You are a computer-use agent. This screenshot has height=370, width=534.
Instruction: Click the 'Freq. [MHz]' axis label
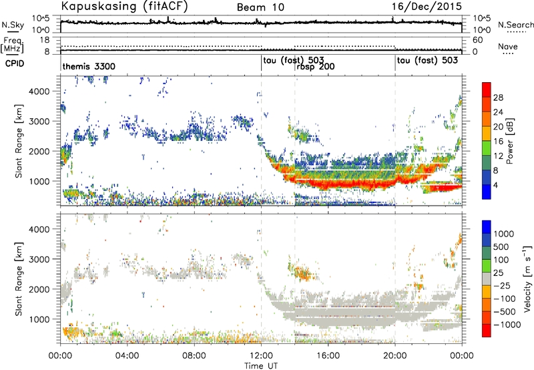(x=12, y=45)
